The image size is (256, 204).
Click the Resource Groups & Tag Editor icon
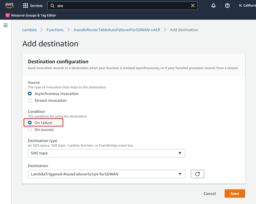[x=7, y=15]
